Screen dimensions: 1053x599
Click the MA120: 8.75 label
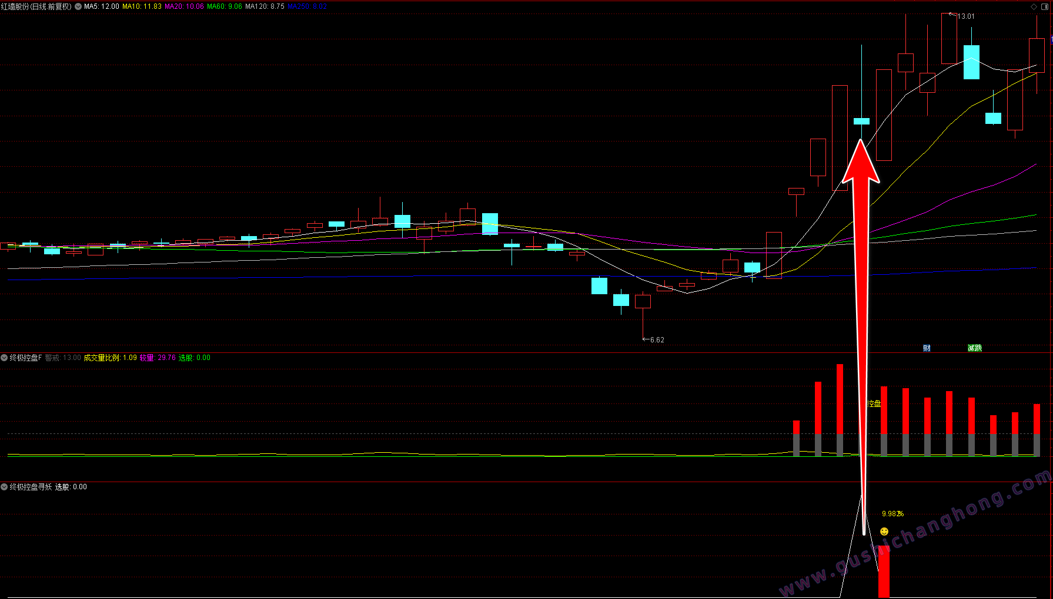pyautogui.click(x=265, y=6)
